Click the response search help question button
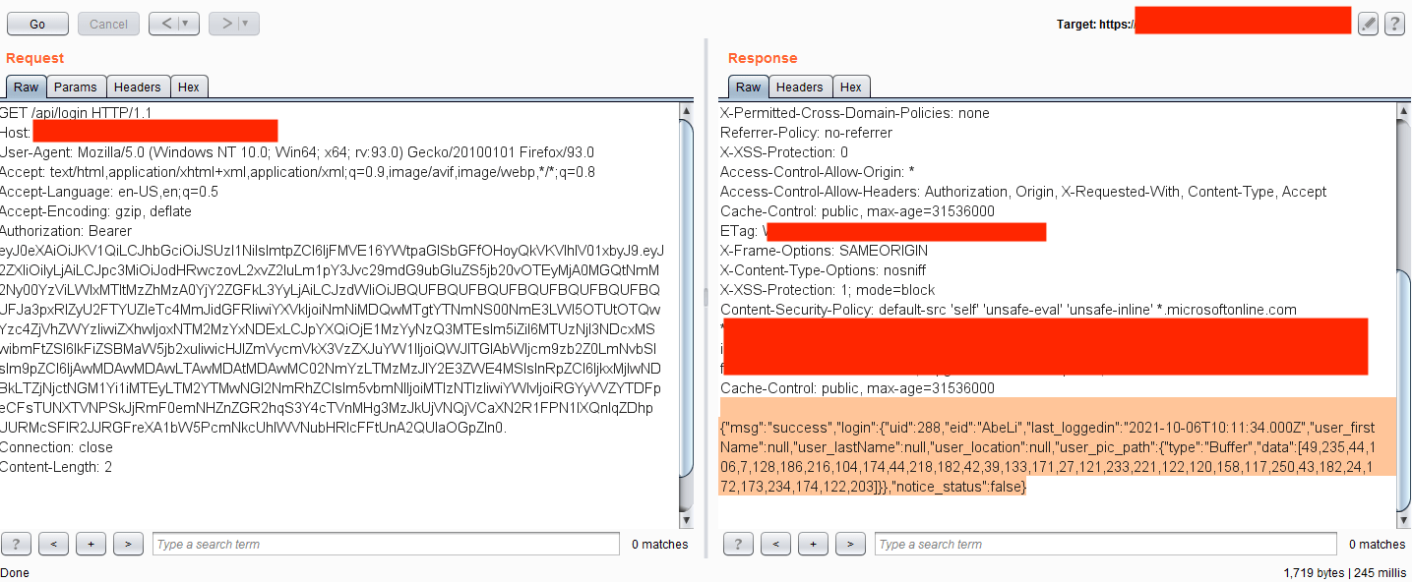Viewport: 1412px width, 582px height. (738, 544)
